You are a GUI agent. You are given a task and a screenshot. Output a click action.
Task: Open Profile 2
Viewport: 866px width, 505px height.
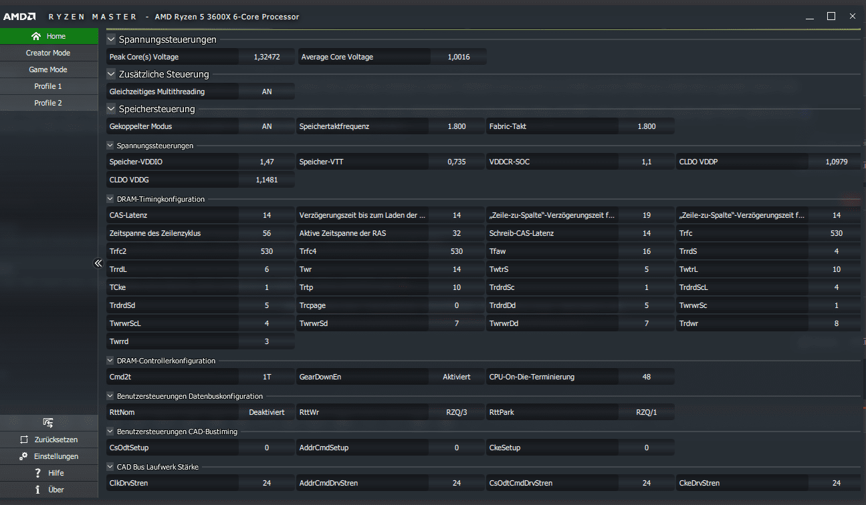click(49, 103)
